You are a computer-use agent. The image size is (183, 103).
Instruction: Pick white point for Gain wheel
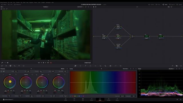pyautogui.click(x=36, y=74)
